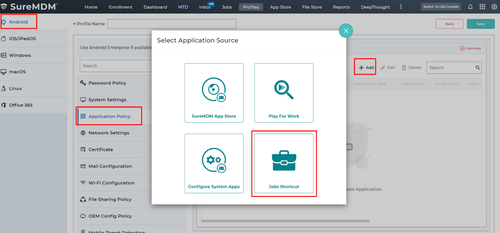500x233 pixels.
Task: Switch to the App Store menu tab
Action: pyautogui.click(x=280, y=7)
